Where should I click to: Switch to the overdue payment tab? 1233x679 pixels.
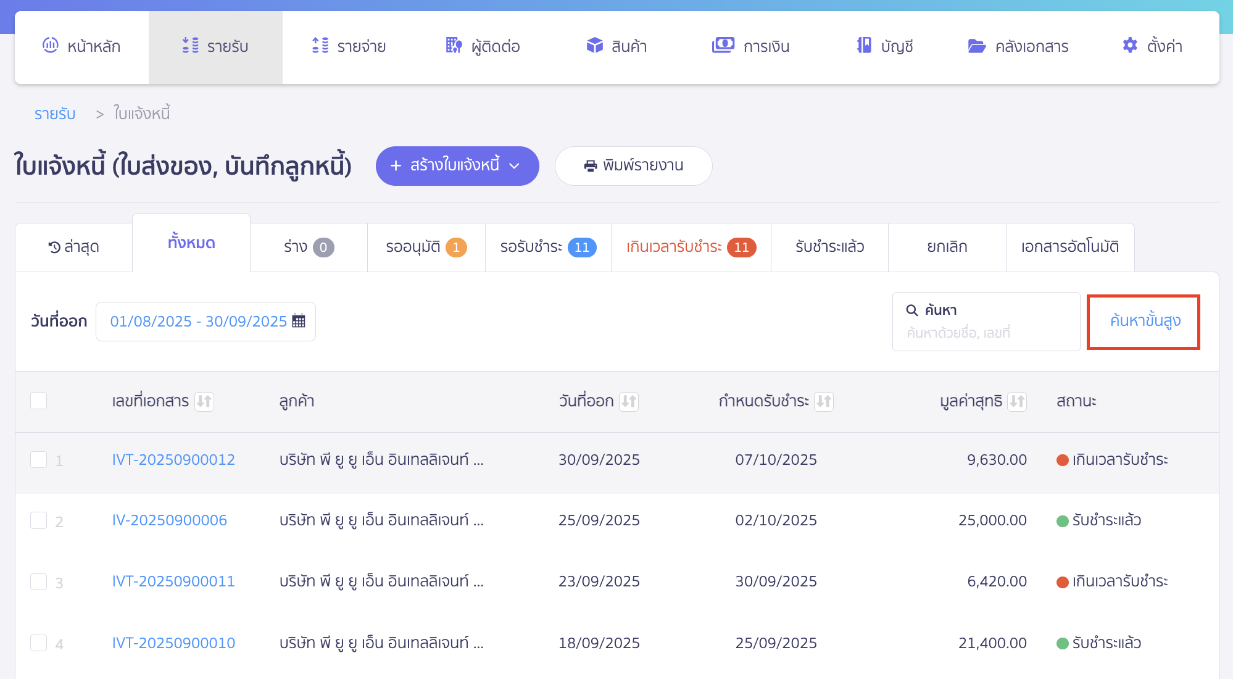pyautogui.click(x=691, y=247)
